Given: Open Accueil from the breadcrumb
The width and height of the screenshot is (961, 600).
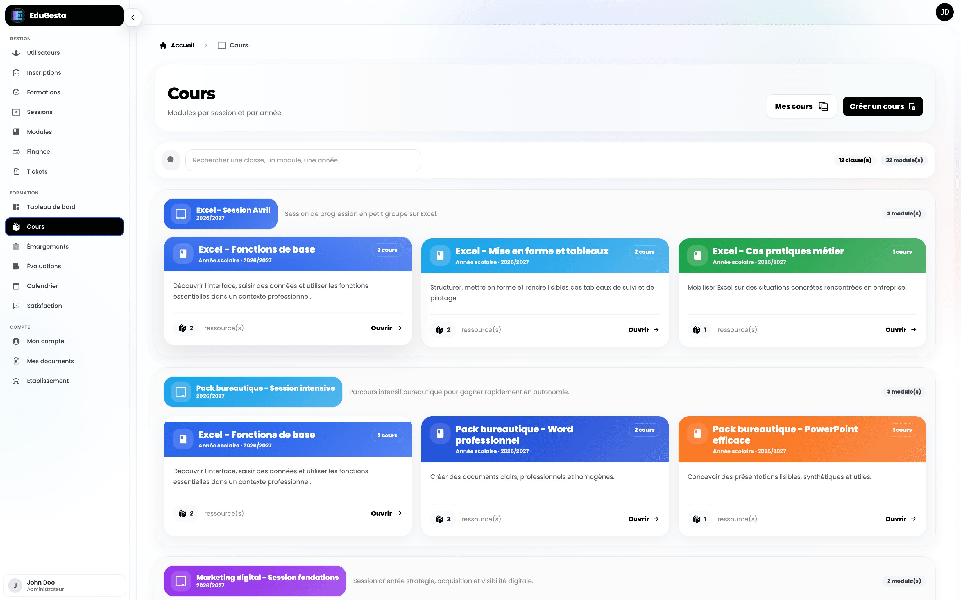Looking at the screenshot, I should (182, 45).
